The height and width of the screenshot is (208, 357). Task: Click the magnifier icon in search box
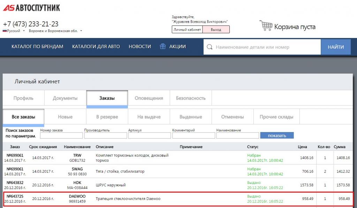tap(210, 47)
